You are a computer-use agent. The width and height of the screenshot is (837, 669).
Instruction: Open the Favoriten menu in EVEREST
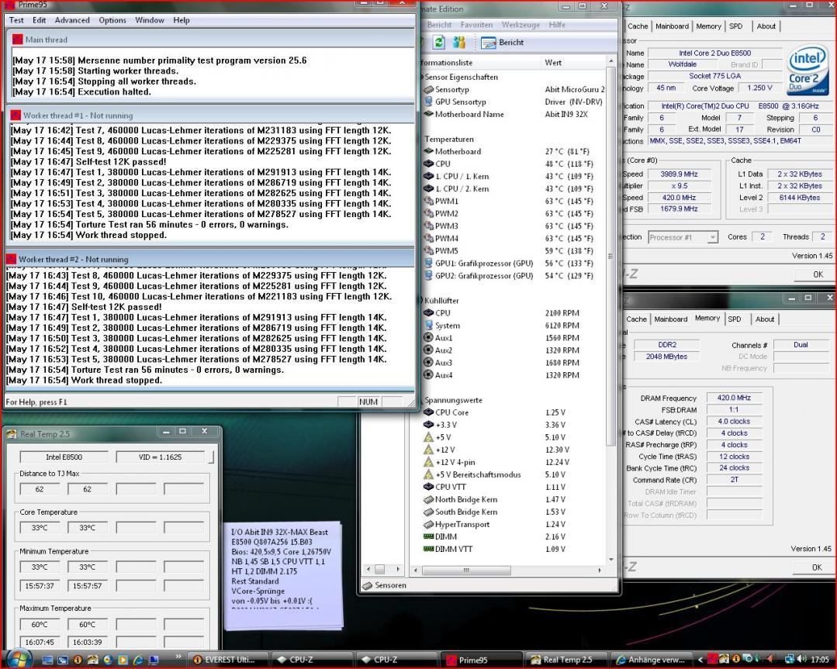tap(477, 25)
